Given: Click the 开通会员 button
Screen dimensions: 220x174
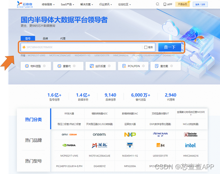Looking at the screenshot, I should pyautogui.click(x=182, y=4).
